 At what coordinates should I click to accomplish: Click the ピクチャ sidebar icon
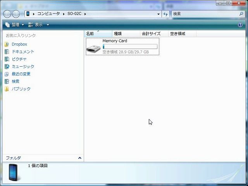click(x=7, y=59)
